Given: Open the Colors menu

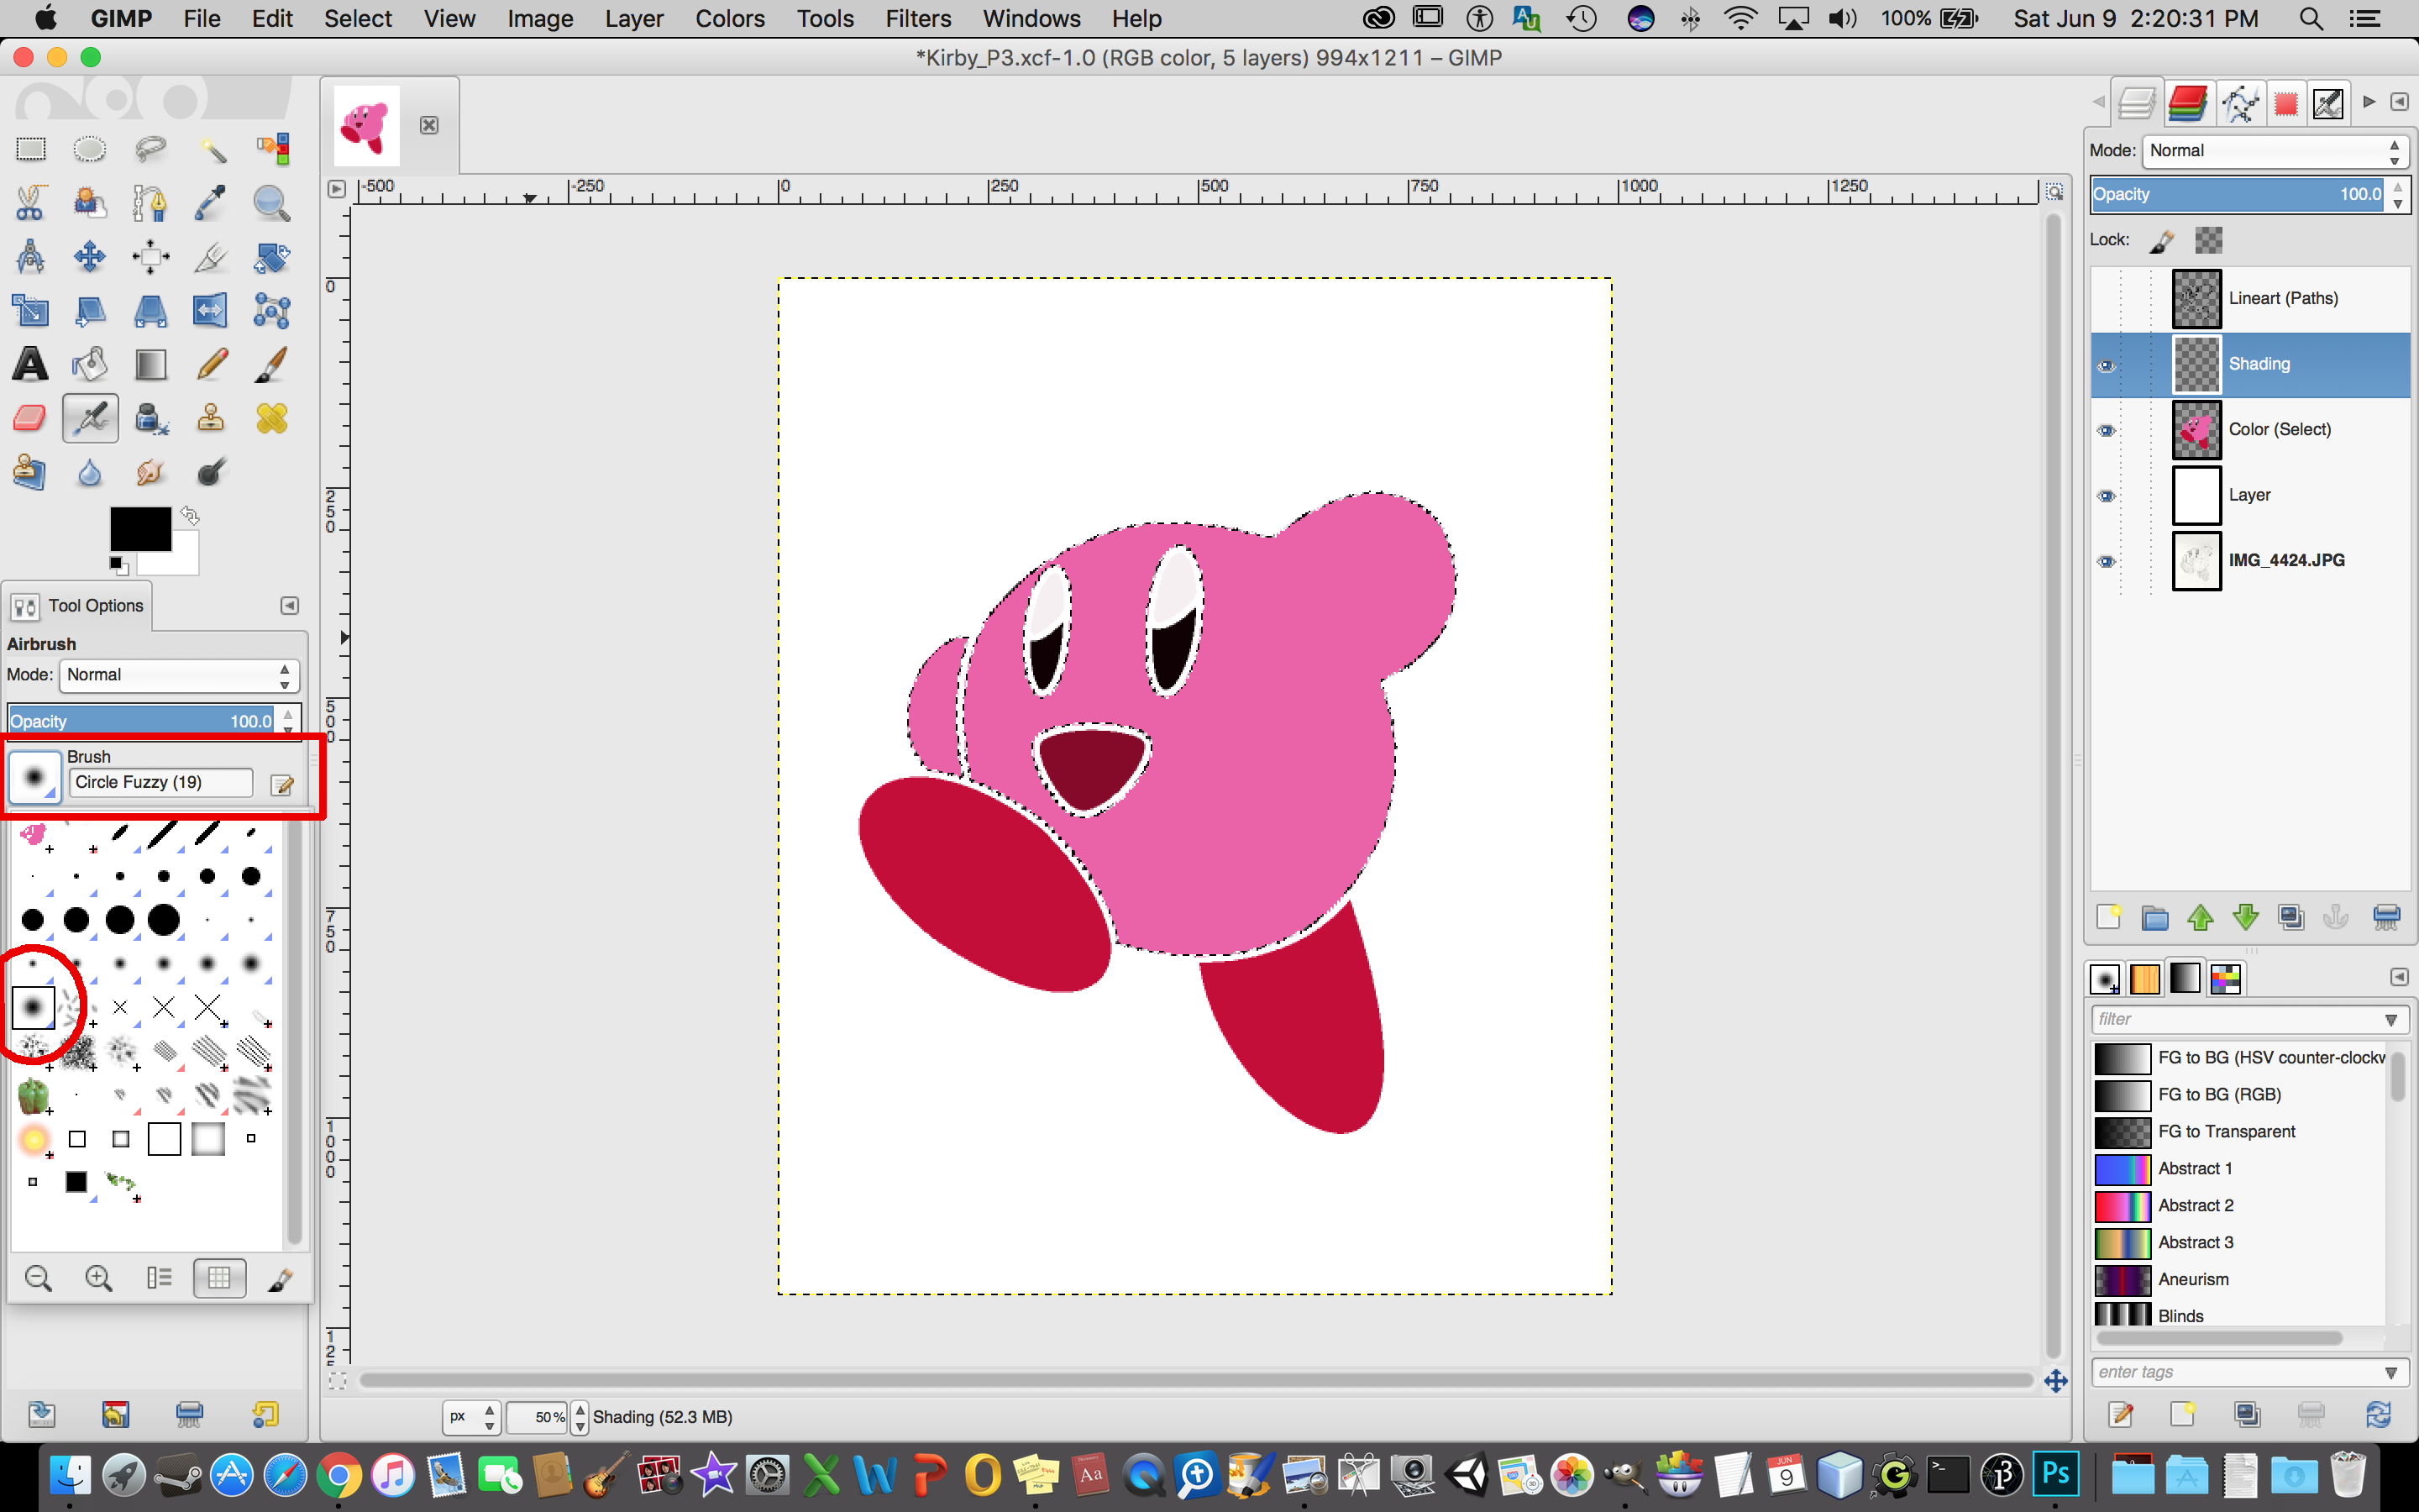Looking at the screenshot, I should (730, 19).
